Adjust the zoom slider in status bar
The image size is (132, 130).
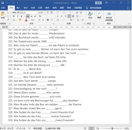[112, 128]
